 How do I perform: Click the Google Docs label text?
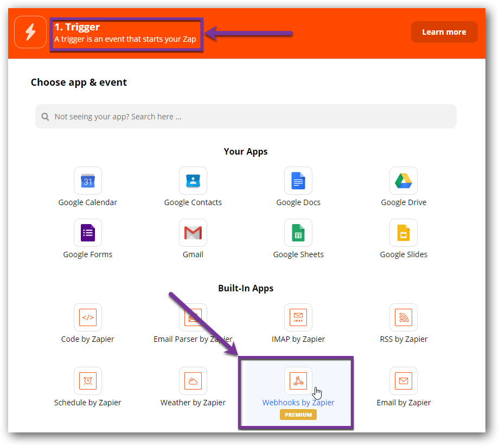(x=298, y=202)
